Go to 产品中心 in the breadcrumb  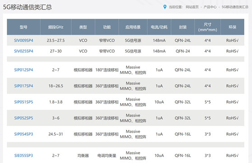pos(210,7)
